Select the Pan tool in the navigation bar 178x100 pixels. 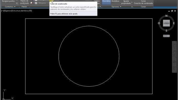pyautogui.click(x=174, y=52)
